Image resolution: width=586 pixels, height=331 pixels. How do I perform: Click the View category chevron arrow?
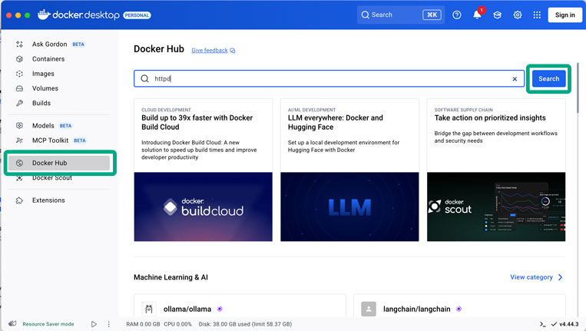click(x=560, y=277)
